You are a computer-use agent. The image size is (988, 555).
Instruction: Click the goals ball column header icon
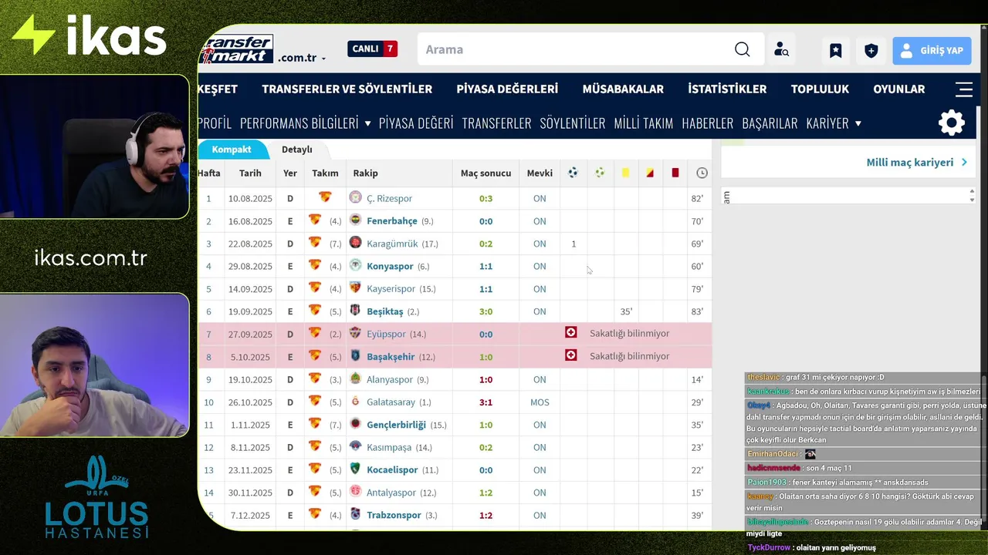(x=573, y=173)
